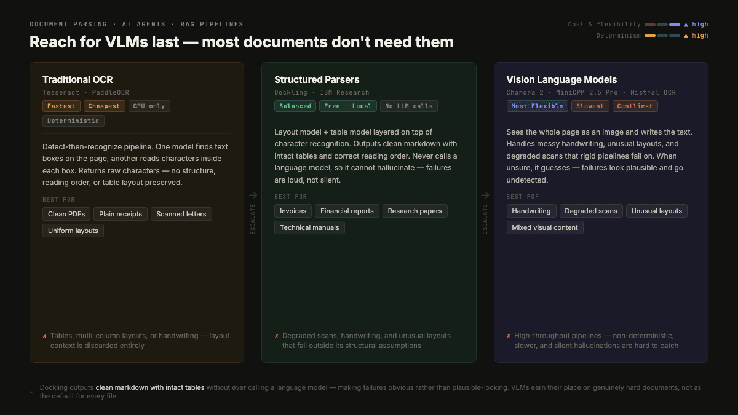Viewport: 738px width, 415px height.
Task: Click the escalate arrow after Structured Parsers card
Action: (485, 196)
